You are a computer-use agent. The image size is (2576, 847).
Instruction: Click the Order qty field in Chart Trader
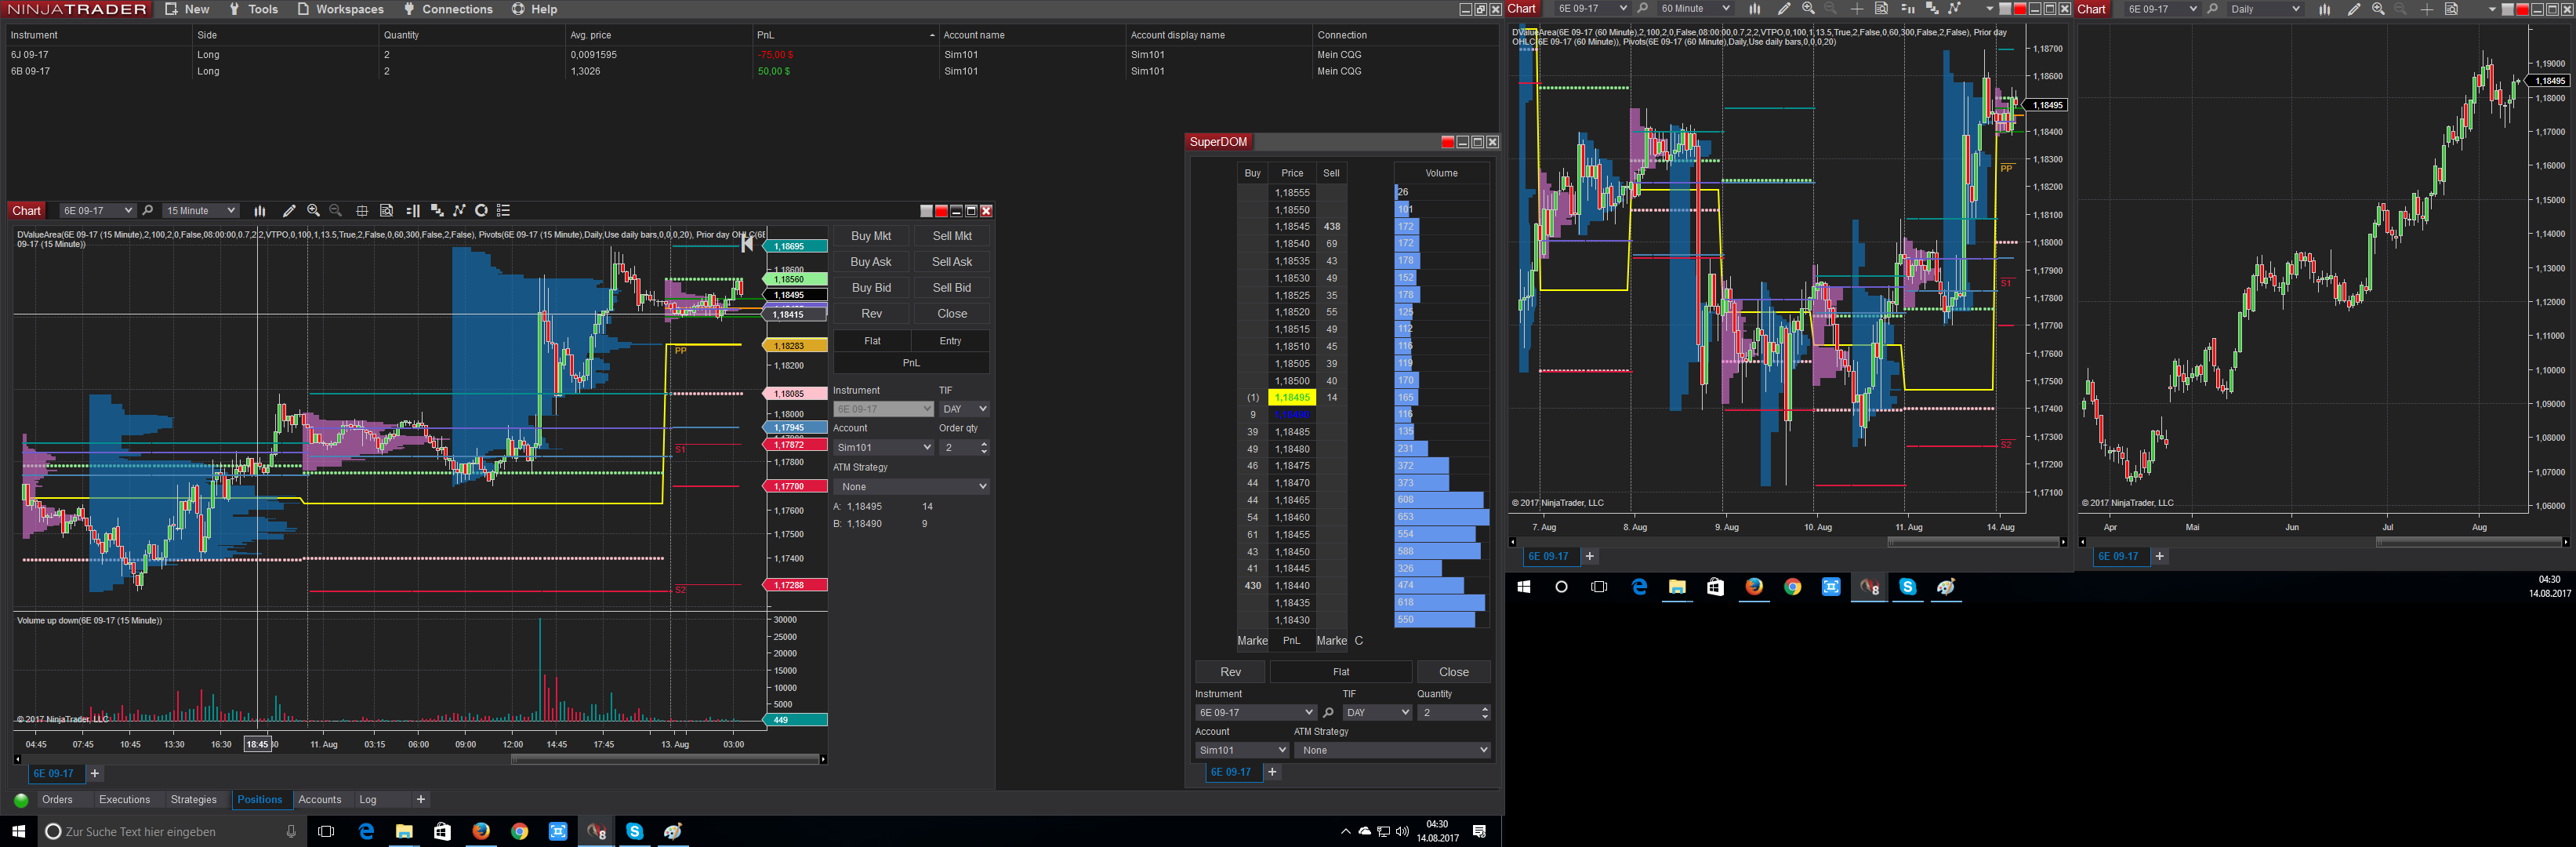coord(964,448)
